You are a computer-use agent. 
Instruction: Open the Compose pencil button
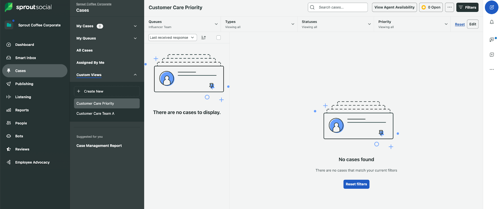coord(492,7)
